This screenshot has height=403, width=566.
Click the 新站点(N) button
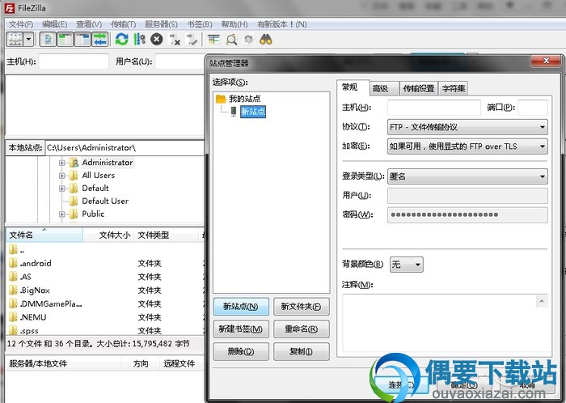tap(241, 307)
